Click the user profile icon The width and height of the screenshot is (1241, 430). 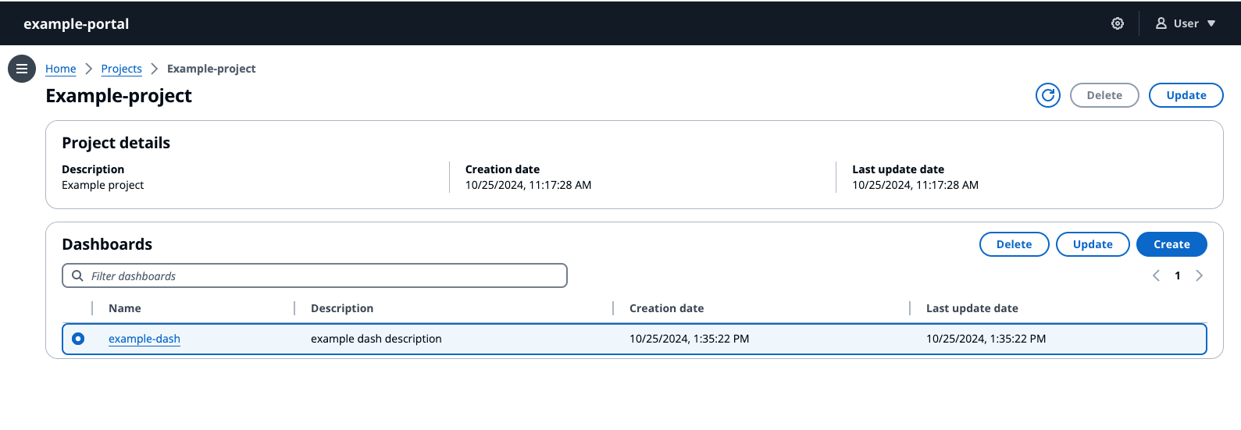tap(1161, 23)
